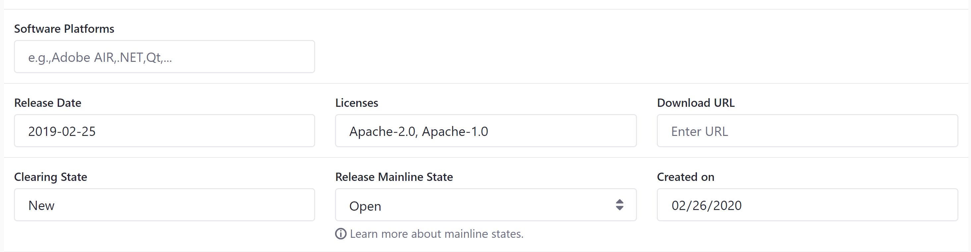
Task: Click the Software Platforms label
Action: pyautogui.click(x=64, y=28)
